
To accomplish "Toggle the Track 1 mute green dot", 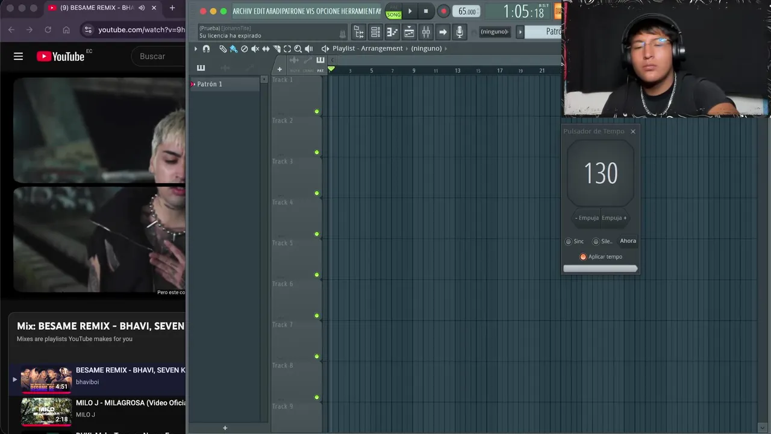I will 317,112.
